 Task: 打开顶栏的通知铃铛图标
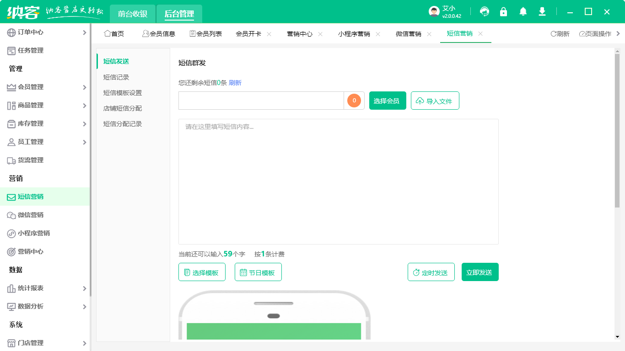pyautogui.click(x=523, y=11)
